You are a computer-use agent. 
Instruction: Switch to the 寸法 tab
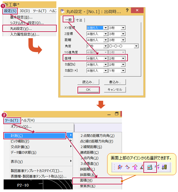[x=79, y=20]
